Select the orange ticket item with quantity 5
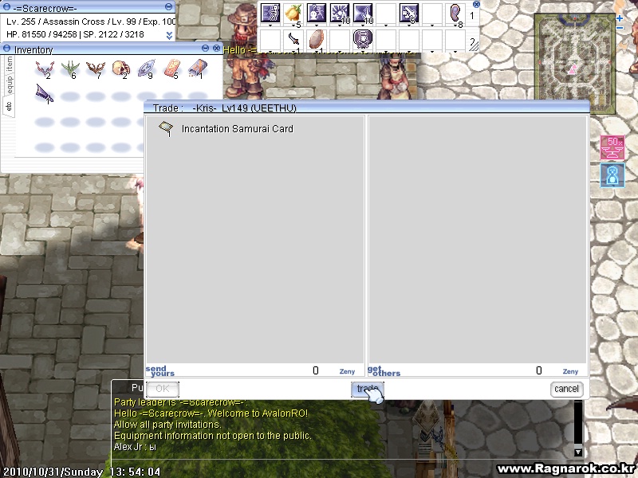Screen dimensions: 638x478 click(171, 69)
